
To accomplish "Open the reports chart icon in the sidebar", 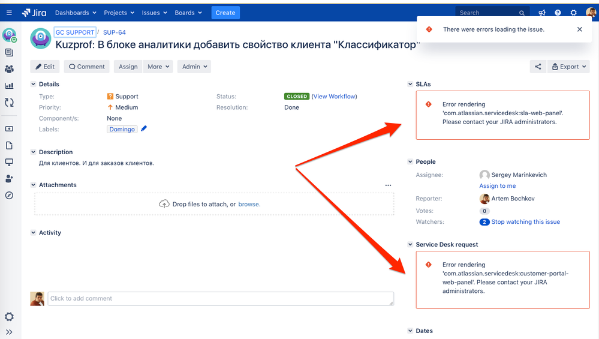I will pos(9,86).
